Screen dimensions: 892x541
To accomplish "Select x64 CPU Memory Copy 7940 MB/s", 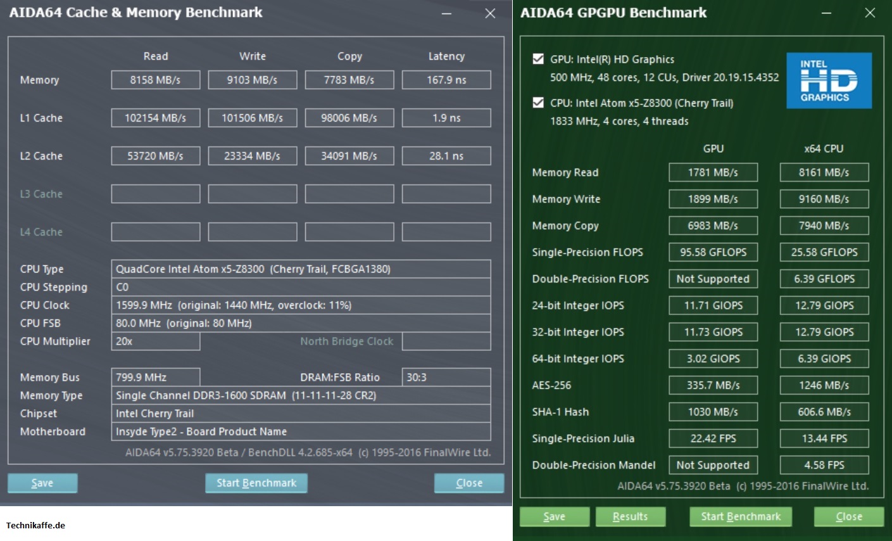I will click(824, 226).
